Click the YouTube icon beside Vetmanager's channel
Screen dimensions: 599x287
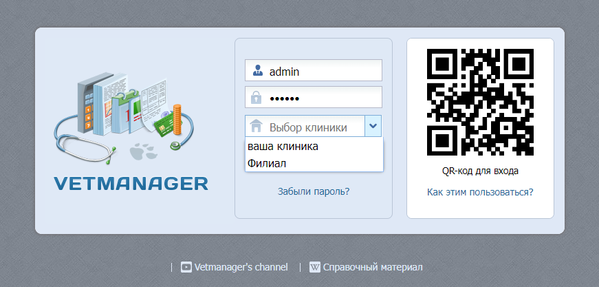coord(186,267)
